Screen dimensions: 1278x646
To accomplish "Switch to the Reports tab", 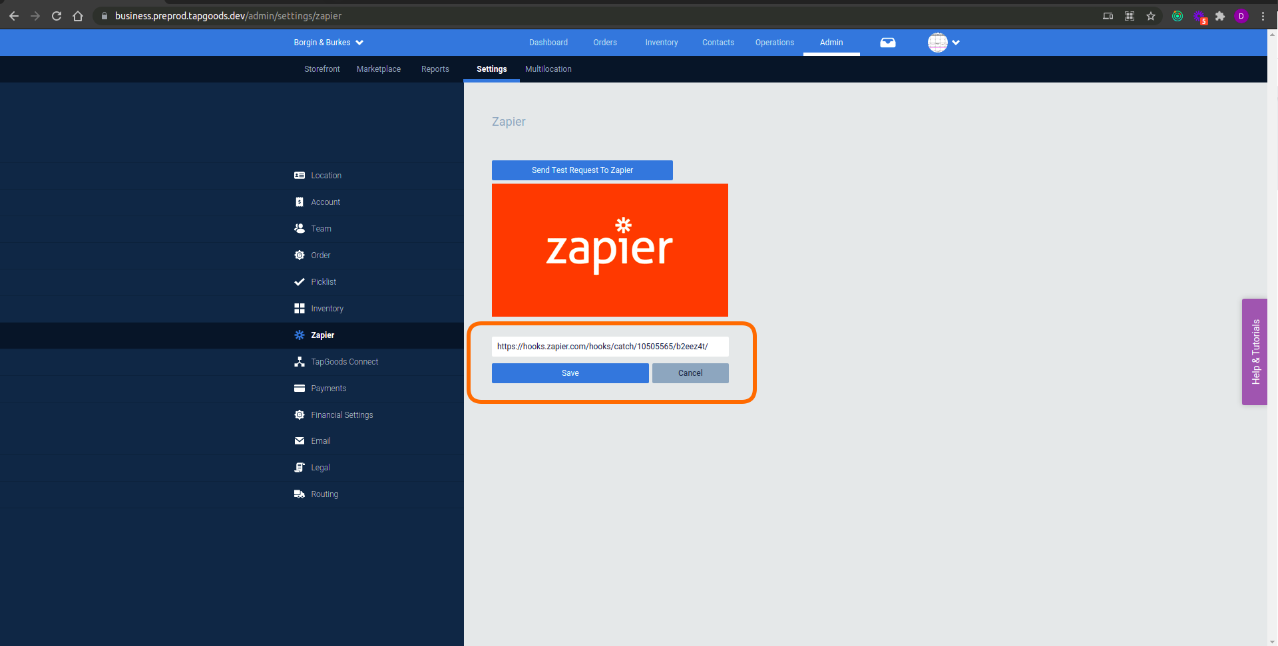I will 435,69.
